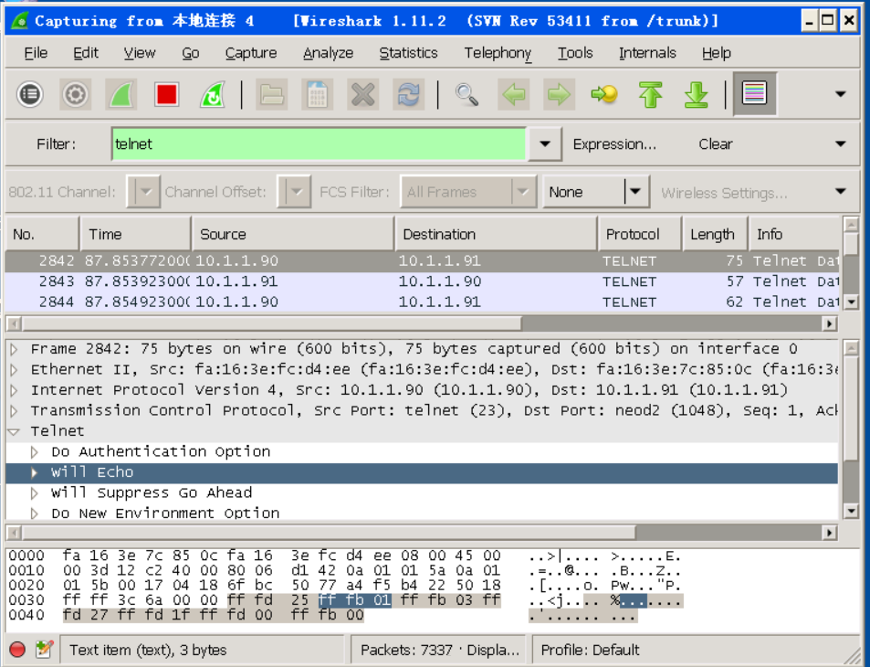This screenshot has height=667, width=870.
Task: Stop the running capture with the red square
Action: point(166,94)
